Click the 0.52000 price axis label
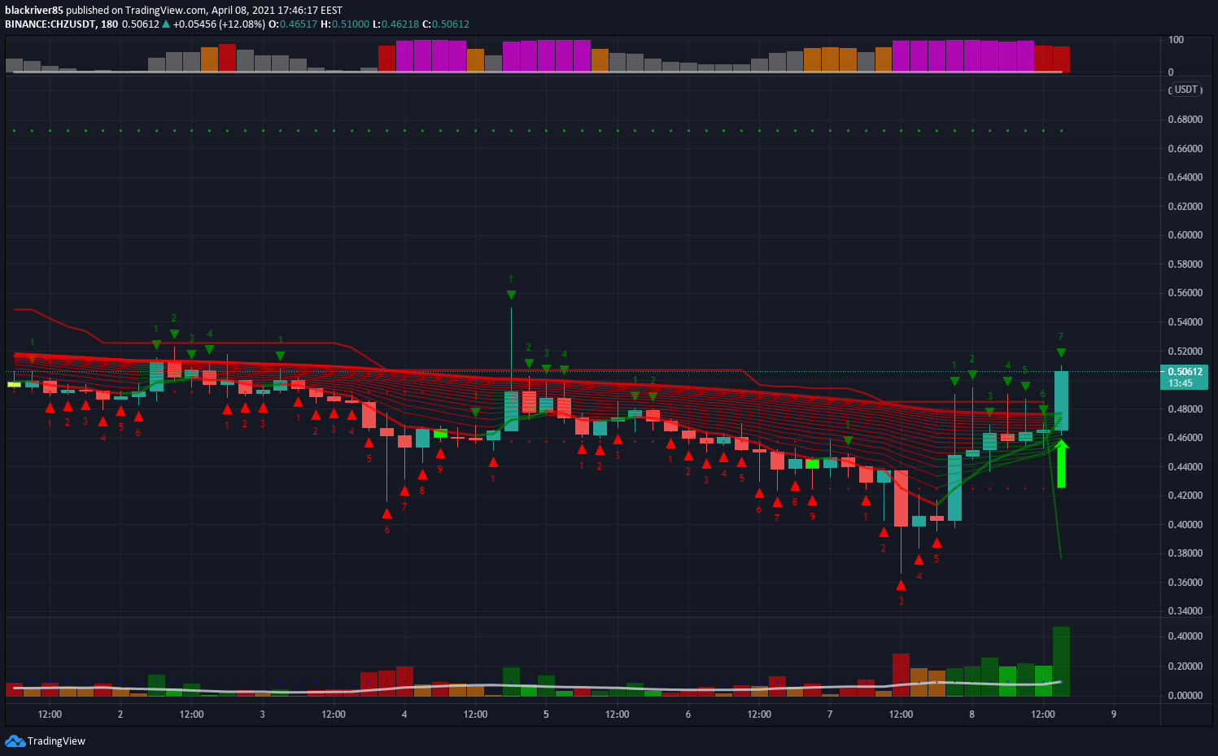This screenshot has width=1218, height=756. 1185,352
